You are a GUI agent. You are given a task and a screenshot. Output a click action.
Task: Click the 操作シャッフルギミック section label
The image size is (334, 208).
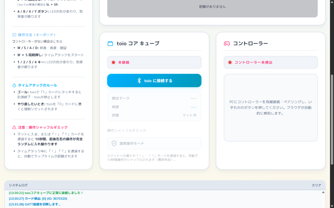coord(127,130)
